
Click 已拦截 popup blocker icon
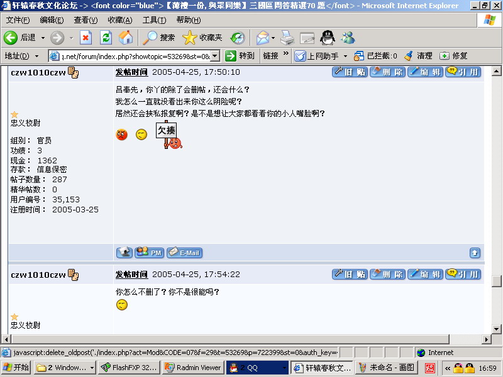(358, 56)
